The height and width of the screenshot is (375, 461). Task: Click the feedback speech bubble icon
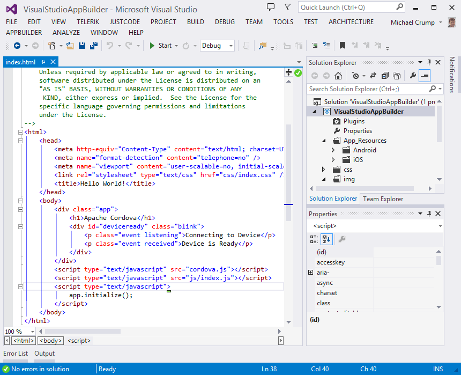pos(271,8)
